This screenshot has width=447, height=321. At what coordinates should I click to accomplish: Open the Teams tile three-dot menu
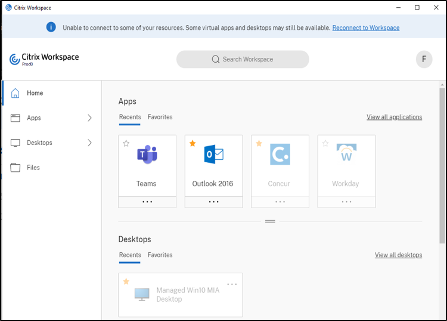147,202
